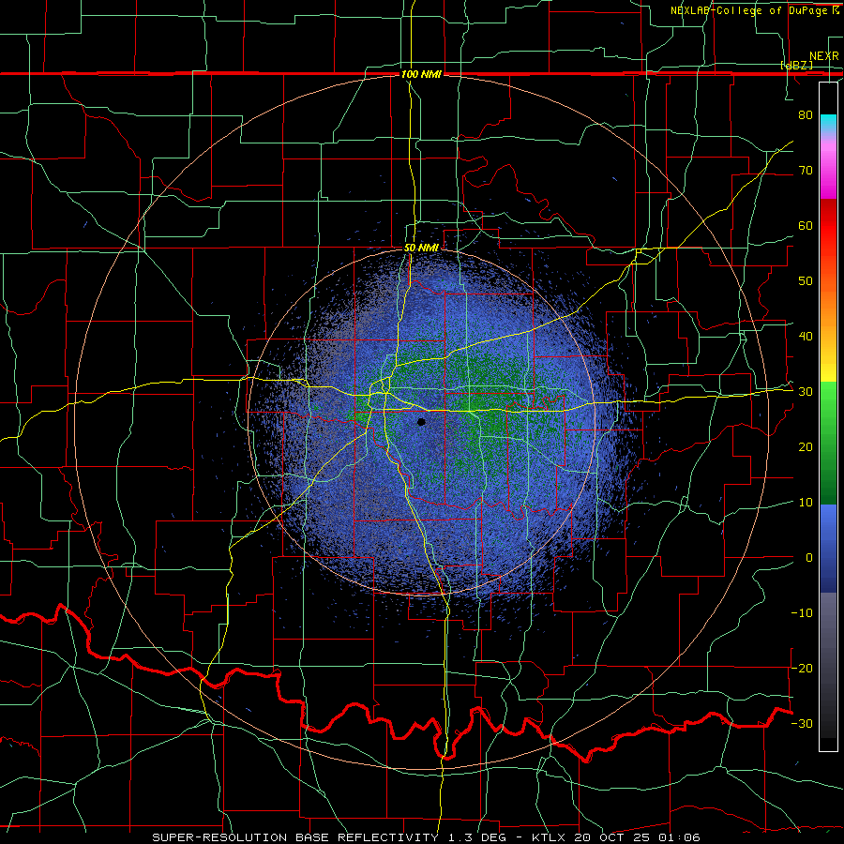
Task: Click the -20 dBZ value on the scale
Action: 802,669
